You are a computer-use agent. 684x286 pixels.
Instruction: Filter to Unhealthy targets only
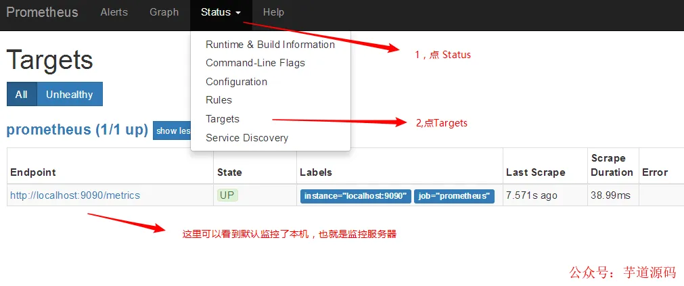[70, 94]
